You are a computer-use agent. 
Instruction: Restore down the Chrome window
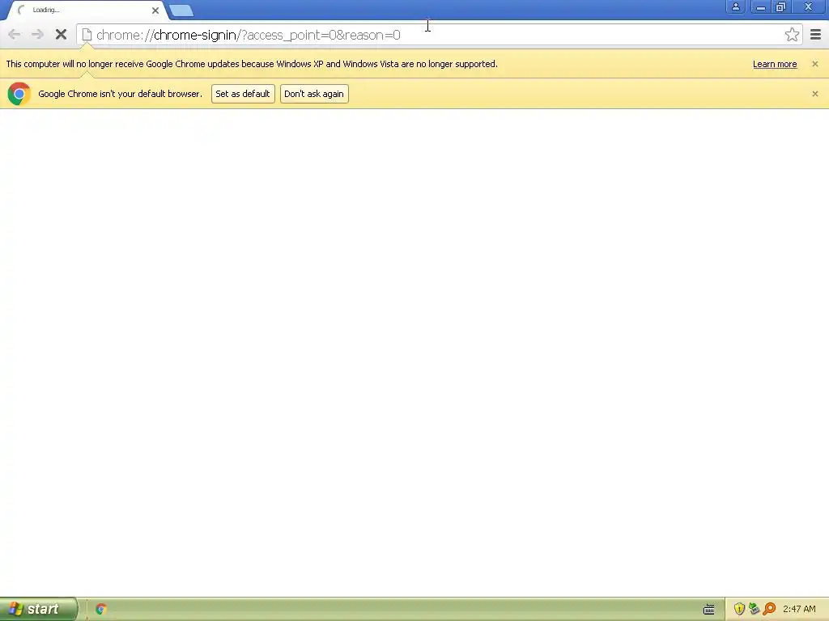pos(780,6)
